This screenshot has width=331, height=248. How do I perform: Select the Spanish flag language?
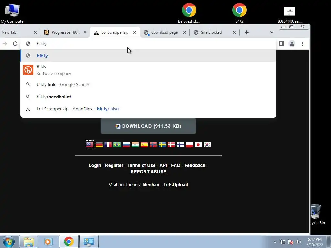pyautogui.click(x=144, y=145)
